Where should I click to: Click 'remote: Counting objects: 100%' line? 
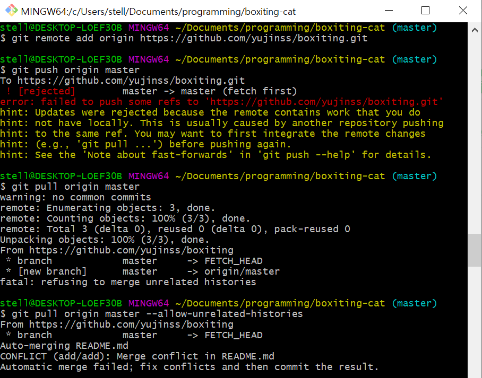pyautogui.click(x=125, y=218)
